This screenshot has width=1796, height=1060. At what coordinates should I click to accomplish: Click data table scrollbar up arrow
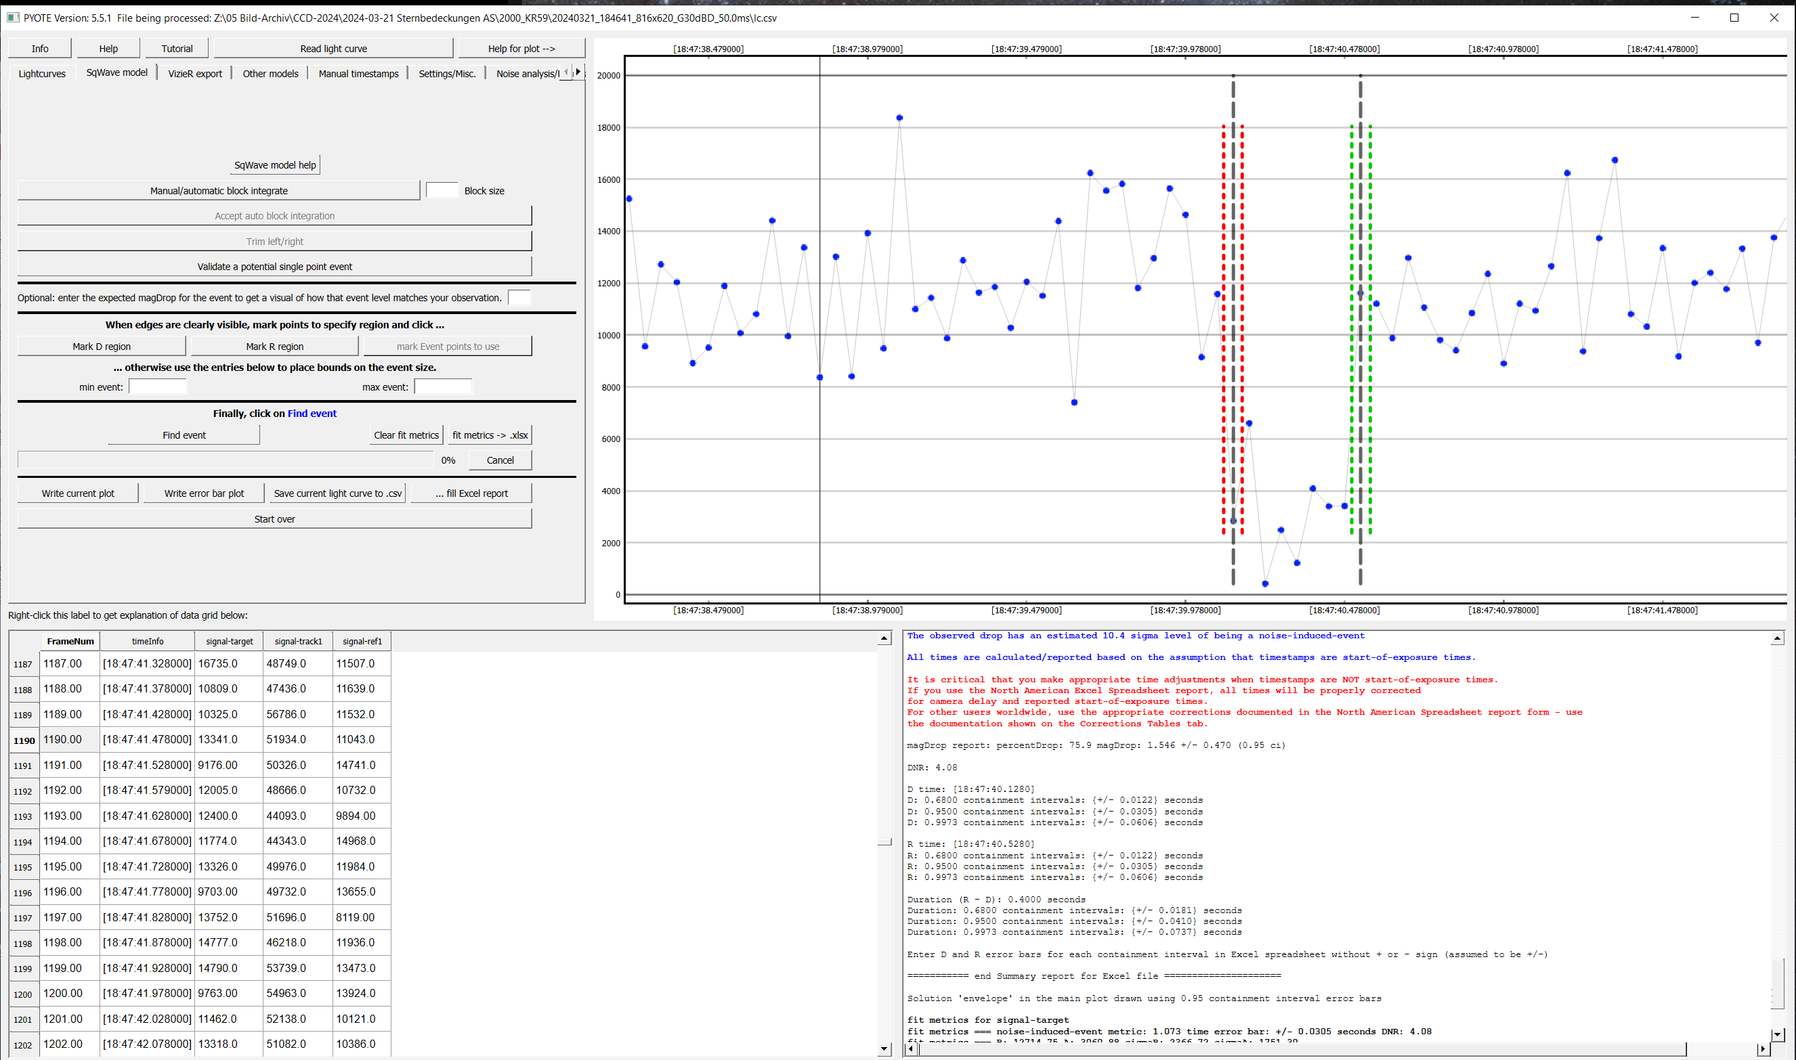click(x=884, y=638)
